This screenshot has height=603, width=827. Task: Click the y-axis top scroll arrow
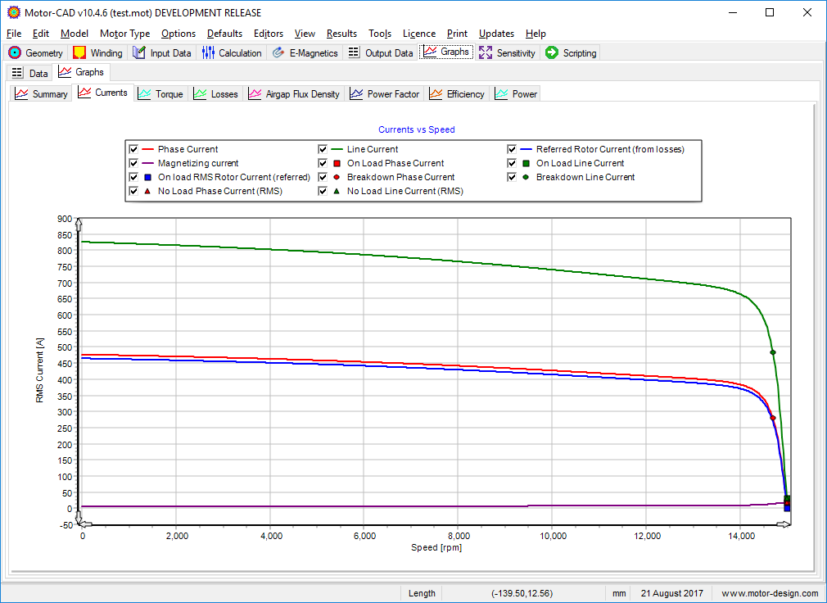tap(78, 224)
